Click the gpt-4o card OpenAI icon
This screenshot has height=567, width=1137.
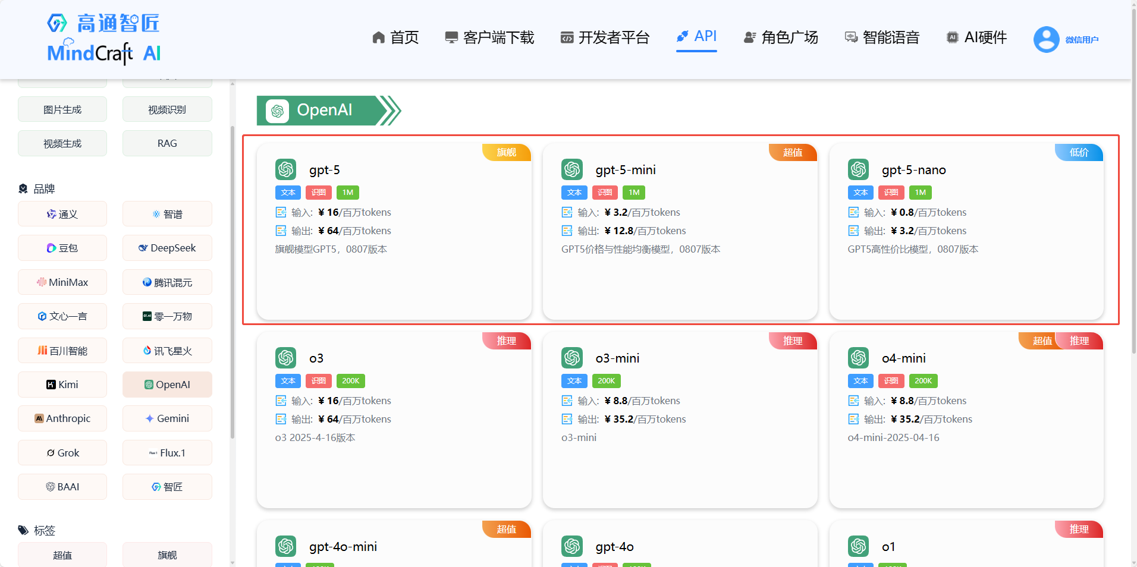pyautogui.click(x=572, y=546)
